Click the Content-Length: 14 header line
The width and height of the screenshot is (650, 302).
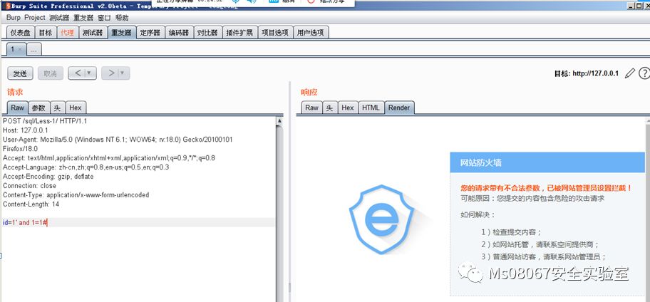[31, 204]
